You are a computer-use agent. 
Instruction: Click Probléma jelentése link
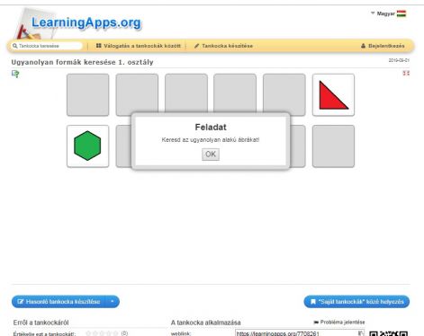(x=339, y=323)
